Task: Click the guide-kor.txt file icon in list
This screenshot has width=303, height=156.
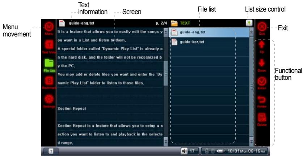Action: point(174,42)
